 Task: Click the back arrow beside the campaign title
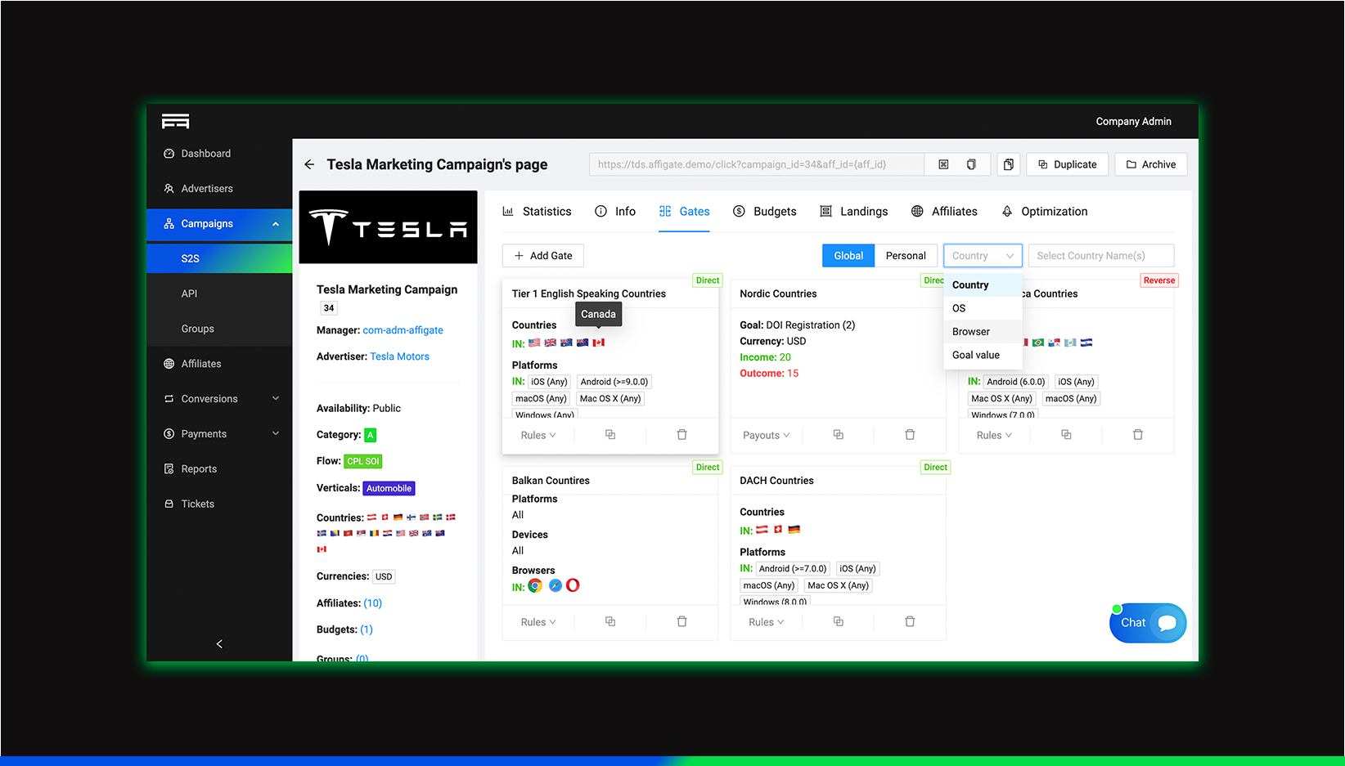(308, 164)
